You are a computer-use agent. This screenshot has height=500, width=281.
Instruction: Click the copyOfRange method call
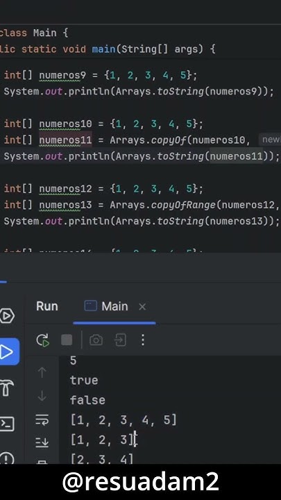(x=183, y=205)
